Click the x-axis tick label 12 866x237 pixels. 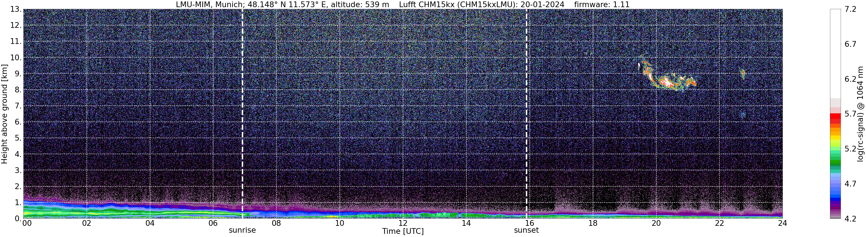[403, 223]
